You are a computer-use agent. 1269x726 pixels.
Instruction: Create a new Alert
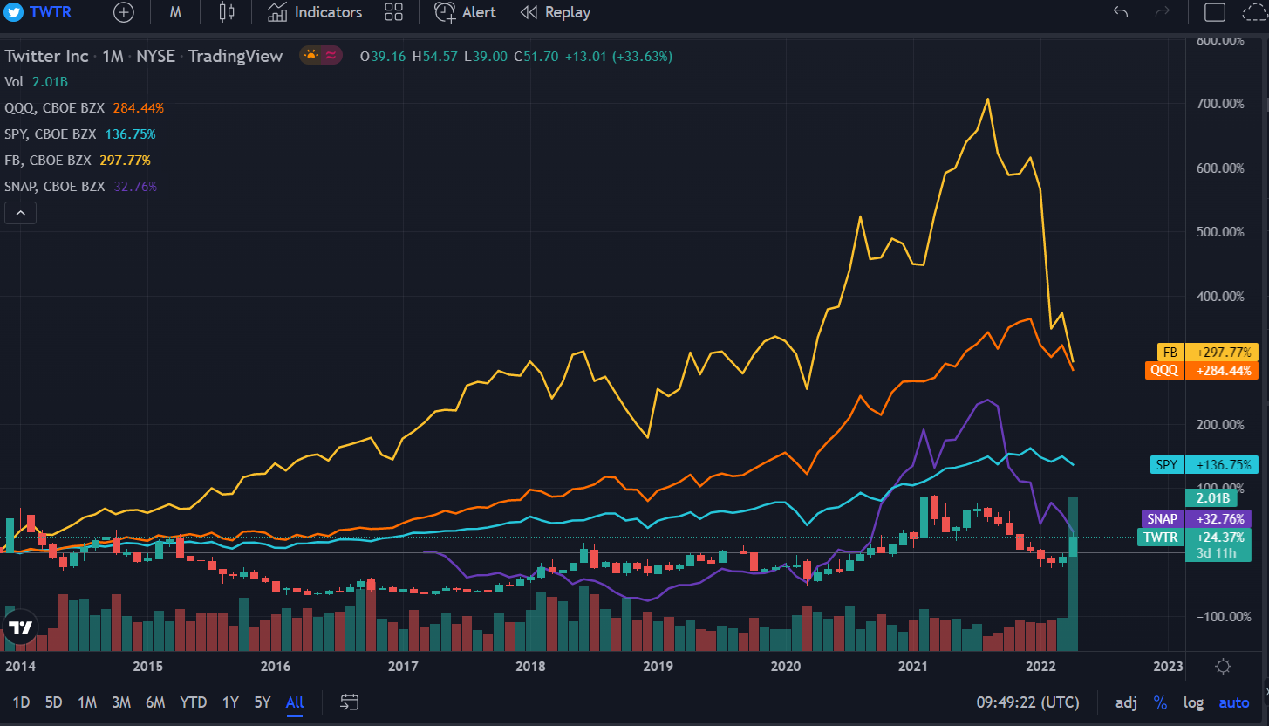pyautogui.click(x=466, y=12)
